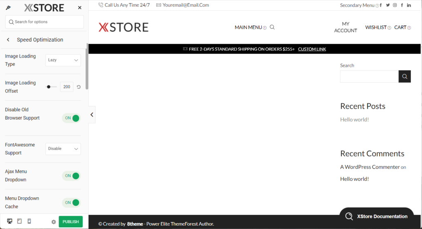The image size is (422, 229).
Task: Switch to tablet preview mode
Action: pos(19,221)
